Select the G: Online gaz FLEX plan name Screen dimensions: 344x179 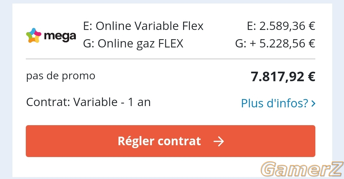point(133,43)
